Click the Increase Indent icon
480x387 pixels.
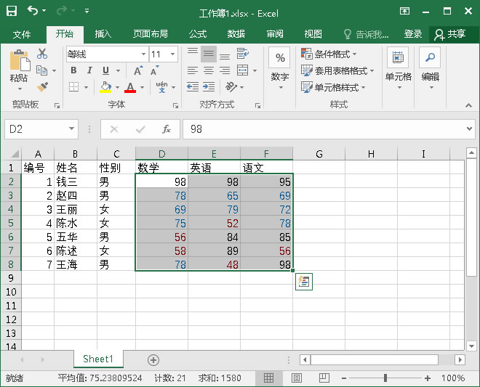click(209, 87)
